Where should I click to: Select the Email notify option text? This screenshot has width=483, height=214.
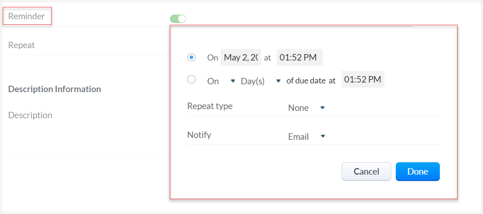(298, 137)
